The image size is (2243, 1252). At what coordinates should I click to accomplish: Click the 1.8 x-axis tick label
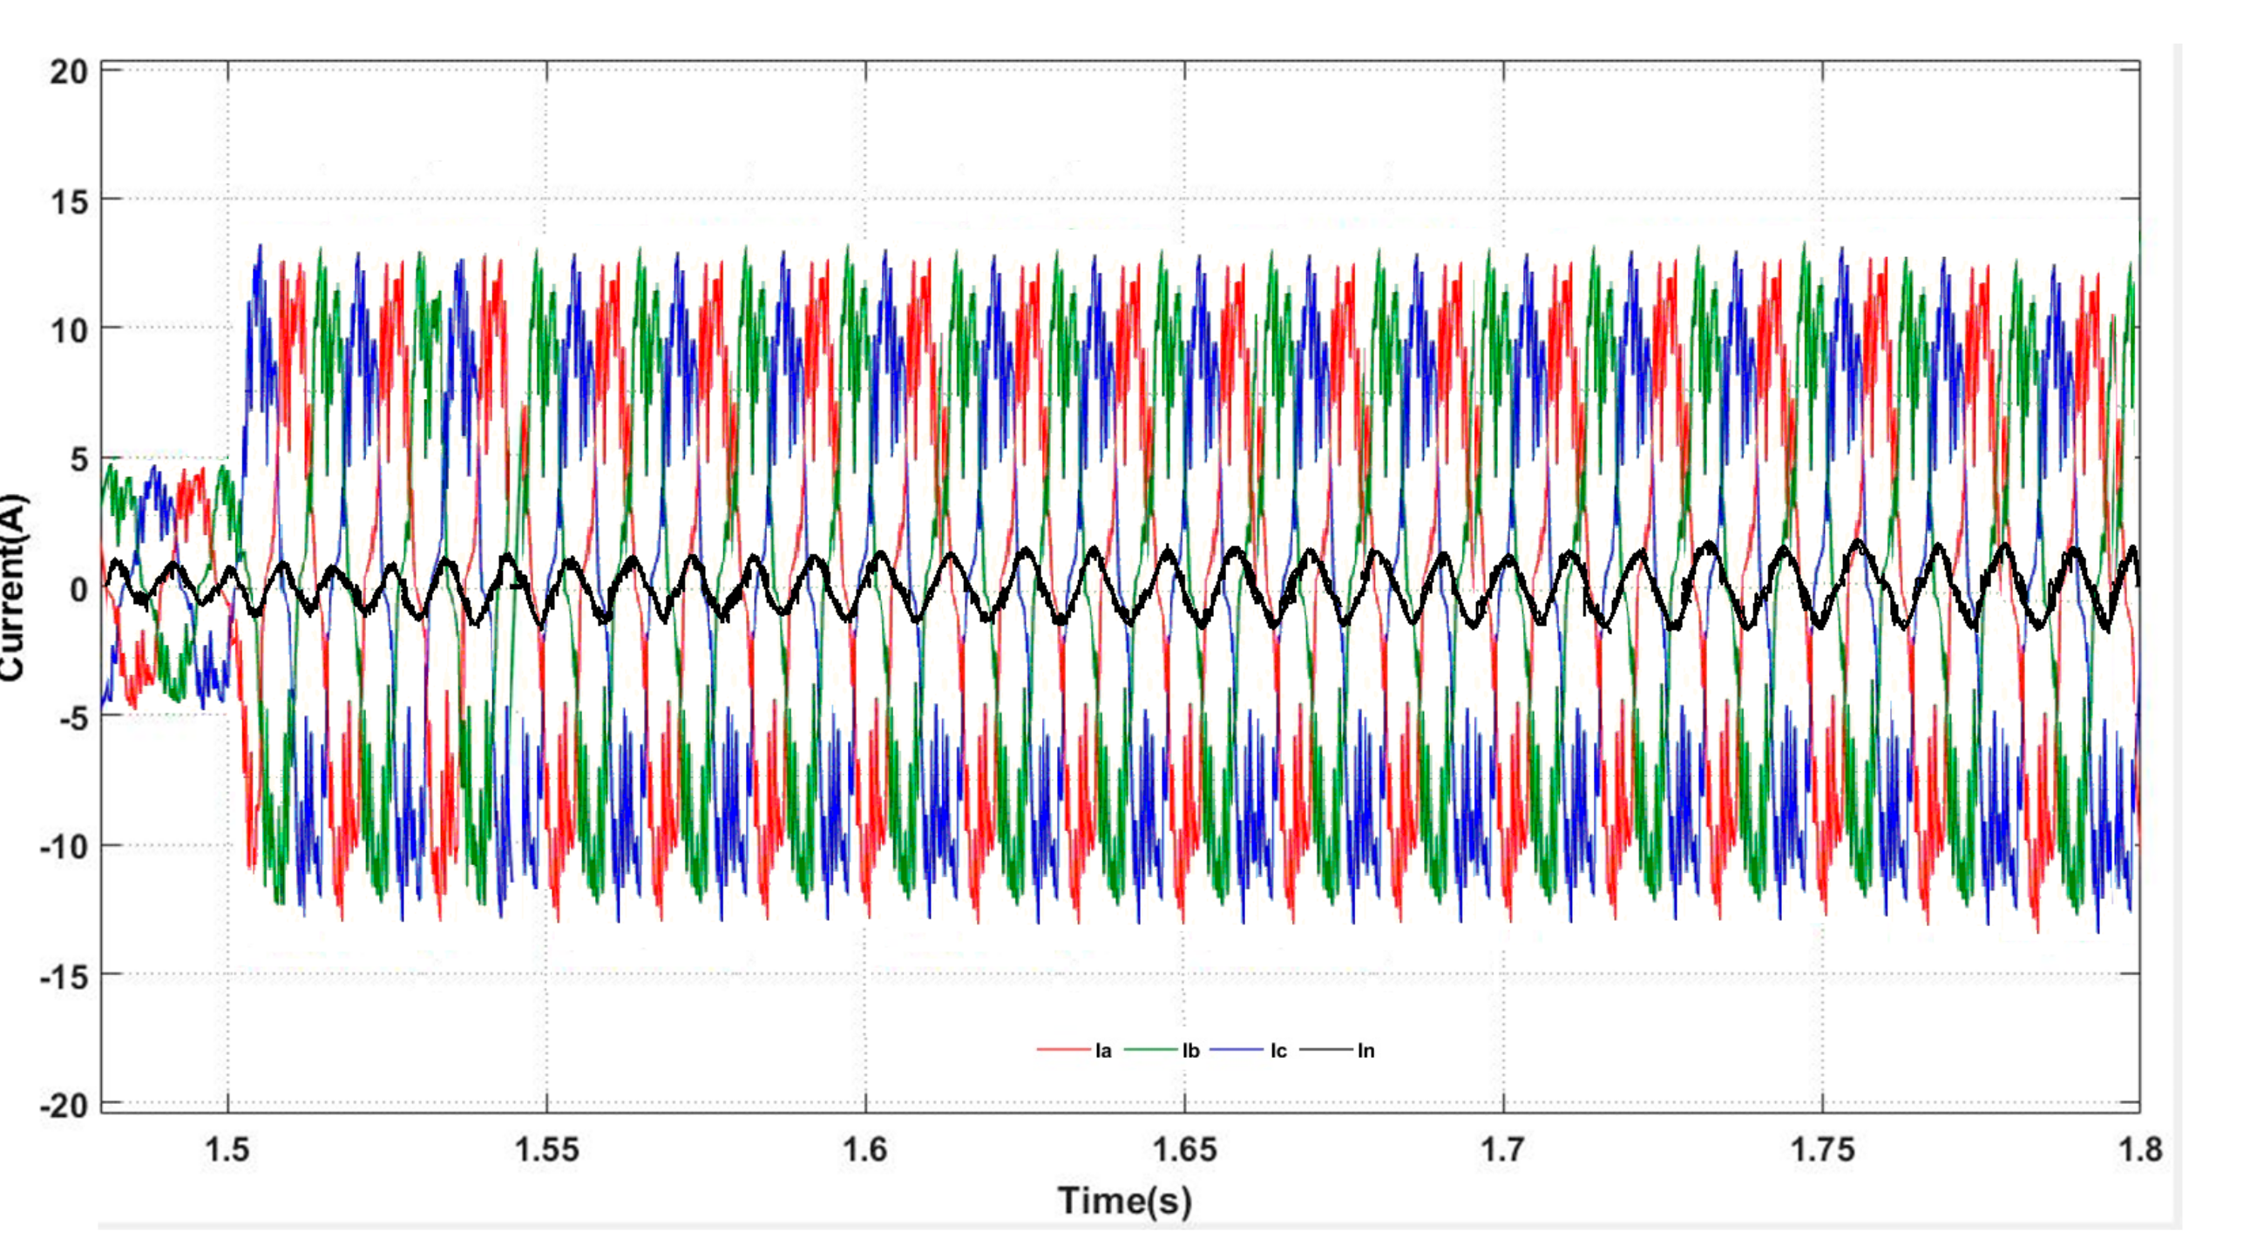tap(2140, 1150)
